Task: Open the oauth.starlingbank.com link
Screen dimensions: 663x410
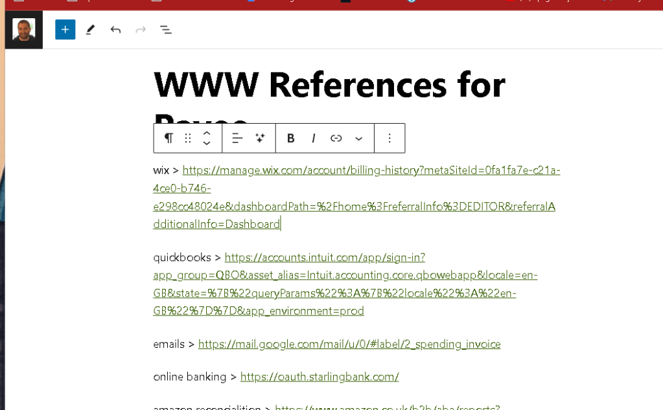Action: 320,376
